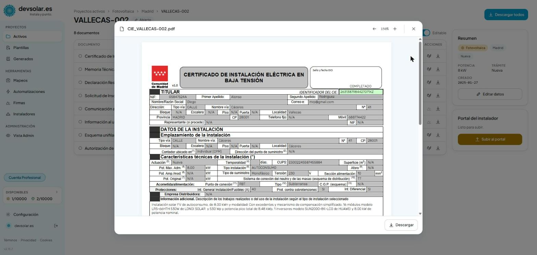This screenshot has height=255, width=537.
Task: Go to Proyectos activos breadcrumb
Action: click(89, 11)
